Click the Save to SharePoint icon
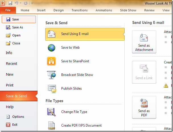The image size is (173, 132). (x=52, y=61)
